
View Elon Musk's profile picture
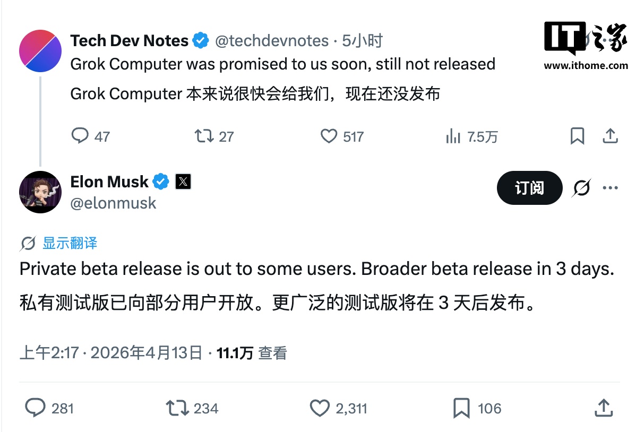click(x=40, y=192)
